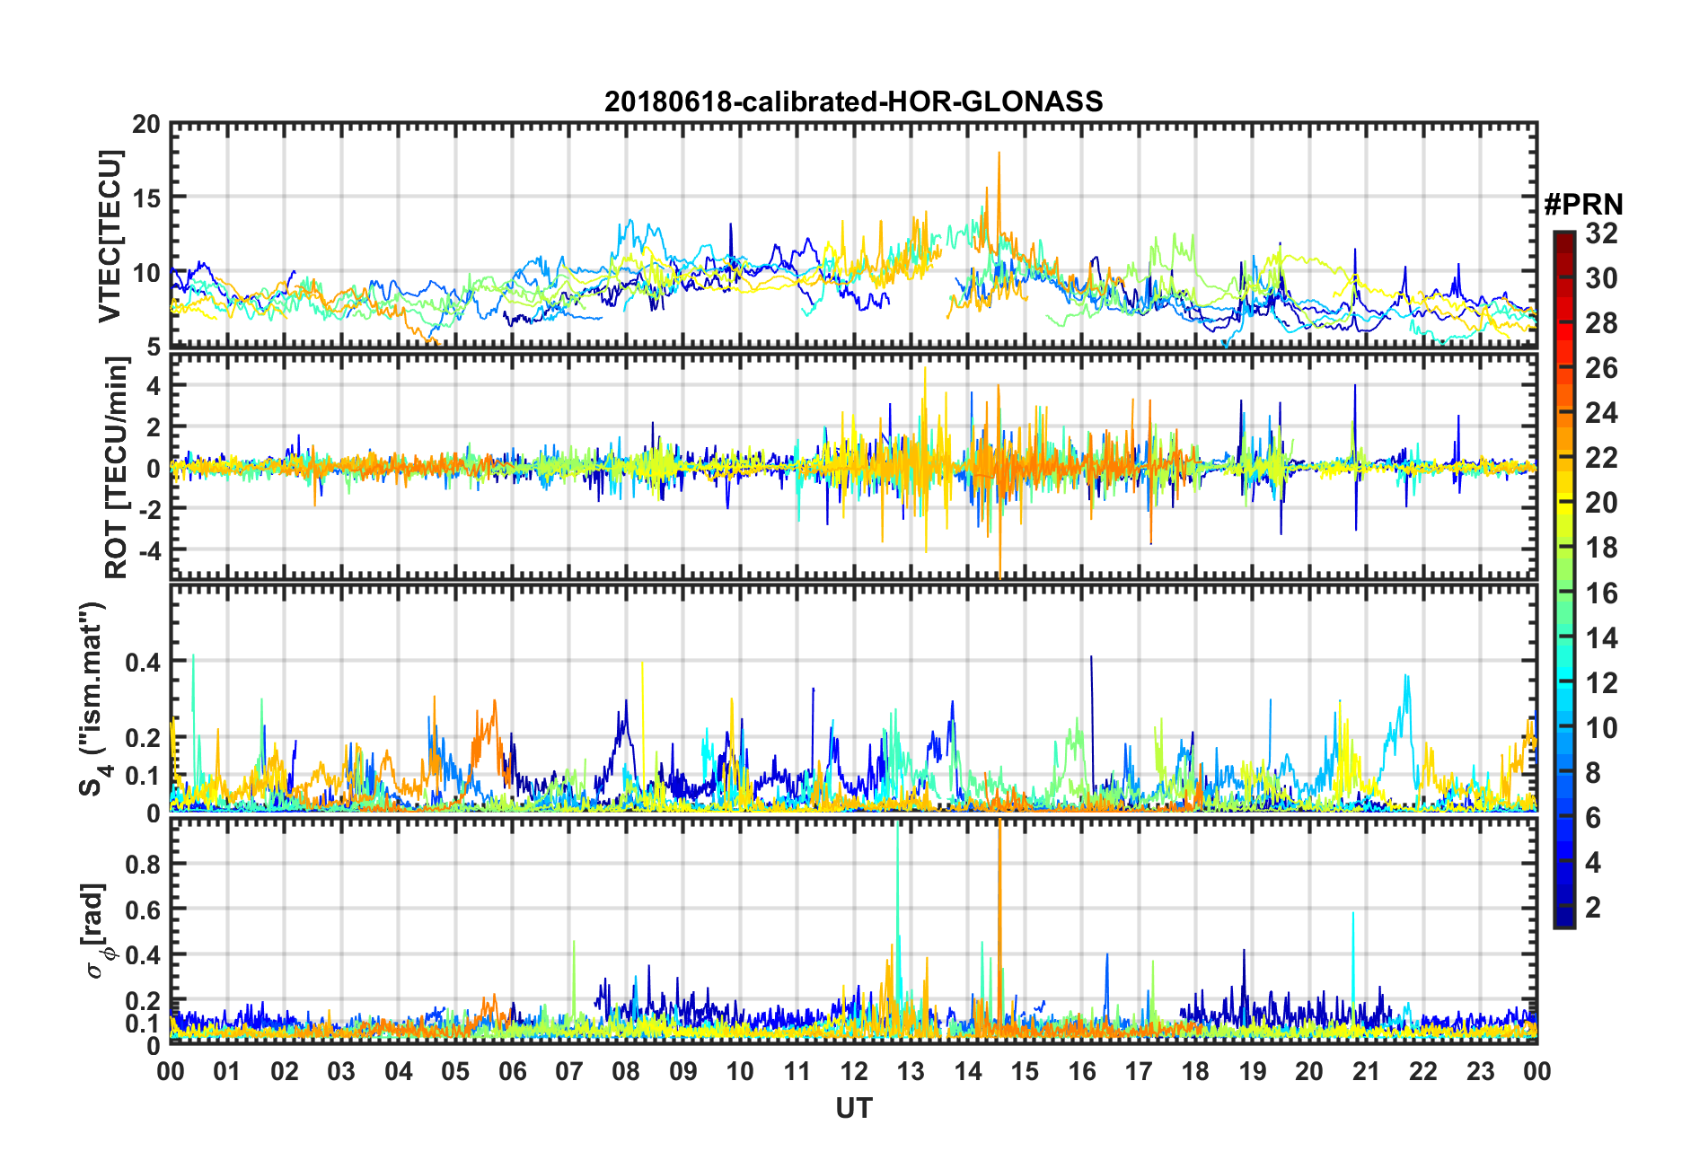Select σφ axis tick value 0.6
The image size is (1708, 1160).
[x=144, y=910]
